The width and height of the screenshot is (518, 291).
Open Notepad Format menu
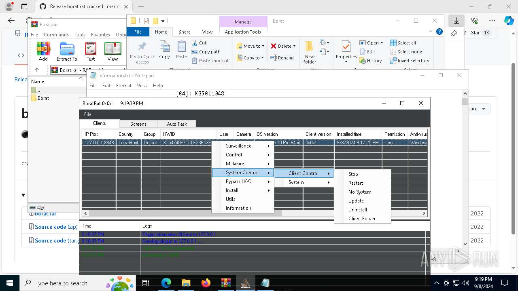pos(124,86)
